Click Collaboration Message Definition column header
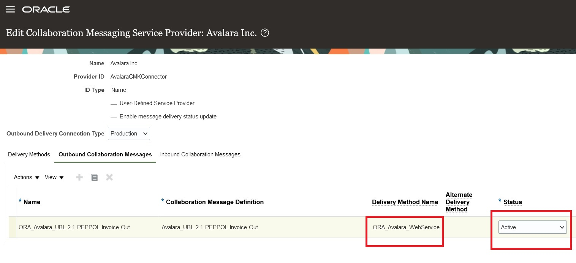 [215, 202]
